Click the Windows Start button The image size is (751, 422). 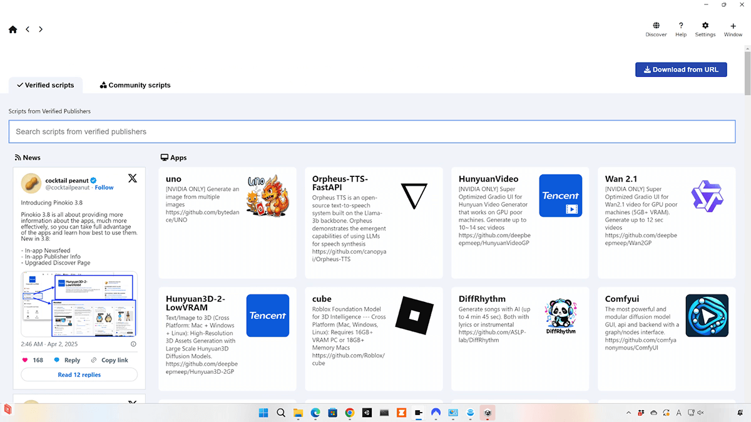coord(263,413)
